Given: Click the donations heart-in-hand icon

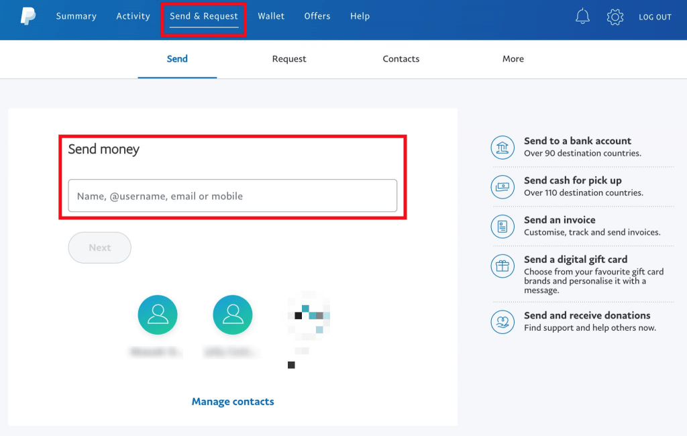Looking at the screenshot, I should coord(502,321).
